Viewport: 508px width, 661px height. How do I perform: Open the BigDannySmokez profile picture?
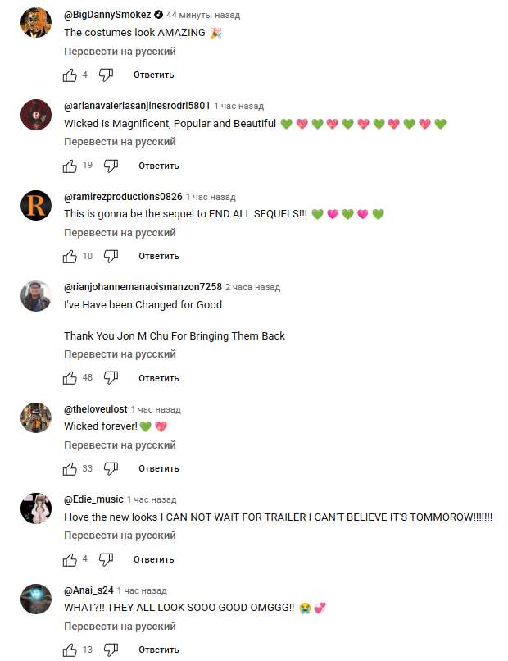[x=36, y=22]
